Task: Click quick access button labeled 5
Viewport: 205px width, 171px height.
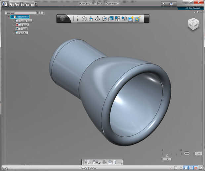Action: [32, 5]
